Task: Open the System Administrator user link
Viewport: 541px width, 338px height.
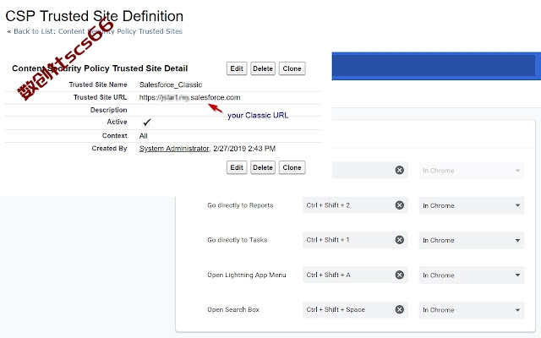Action: [x=174, y=149]
